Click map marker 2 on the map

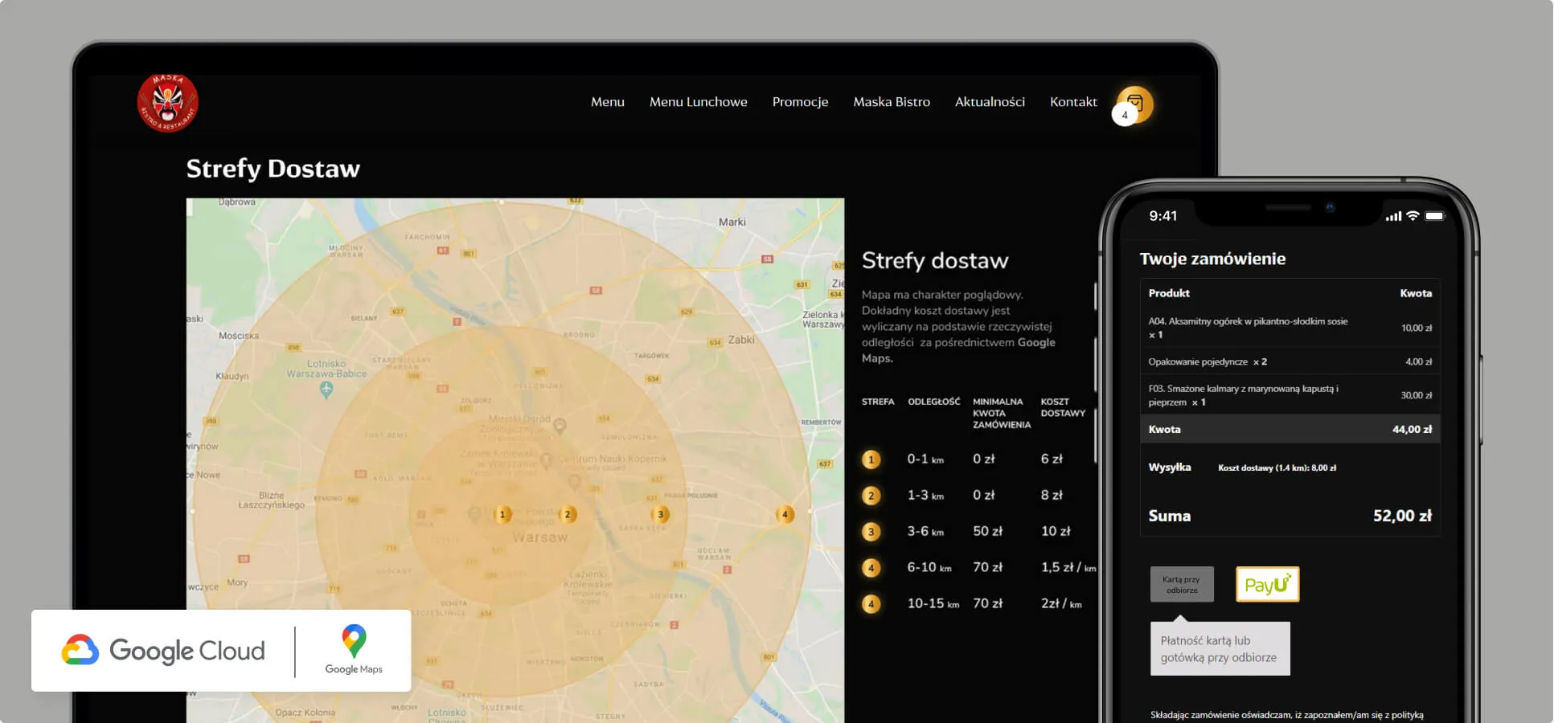(x=567, y=514)
